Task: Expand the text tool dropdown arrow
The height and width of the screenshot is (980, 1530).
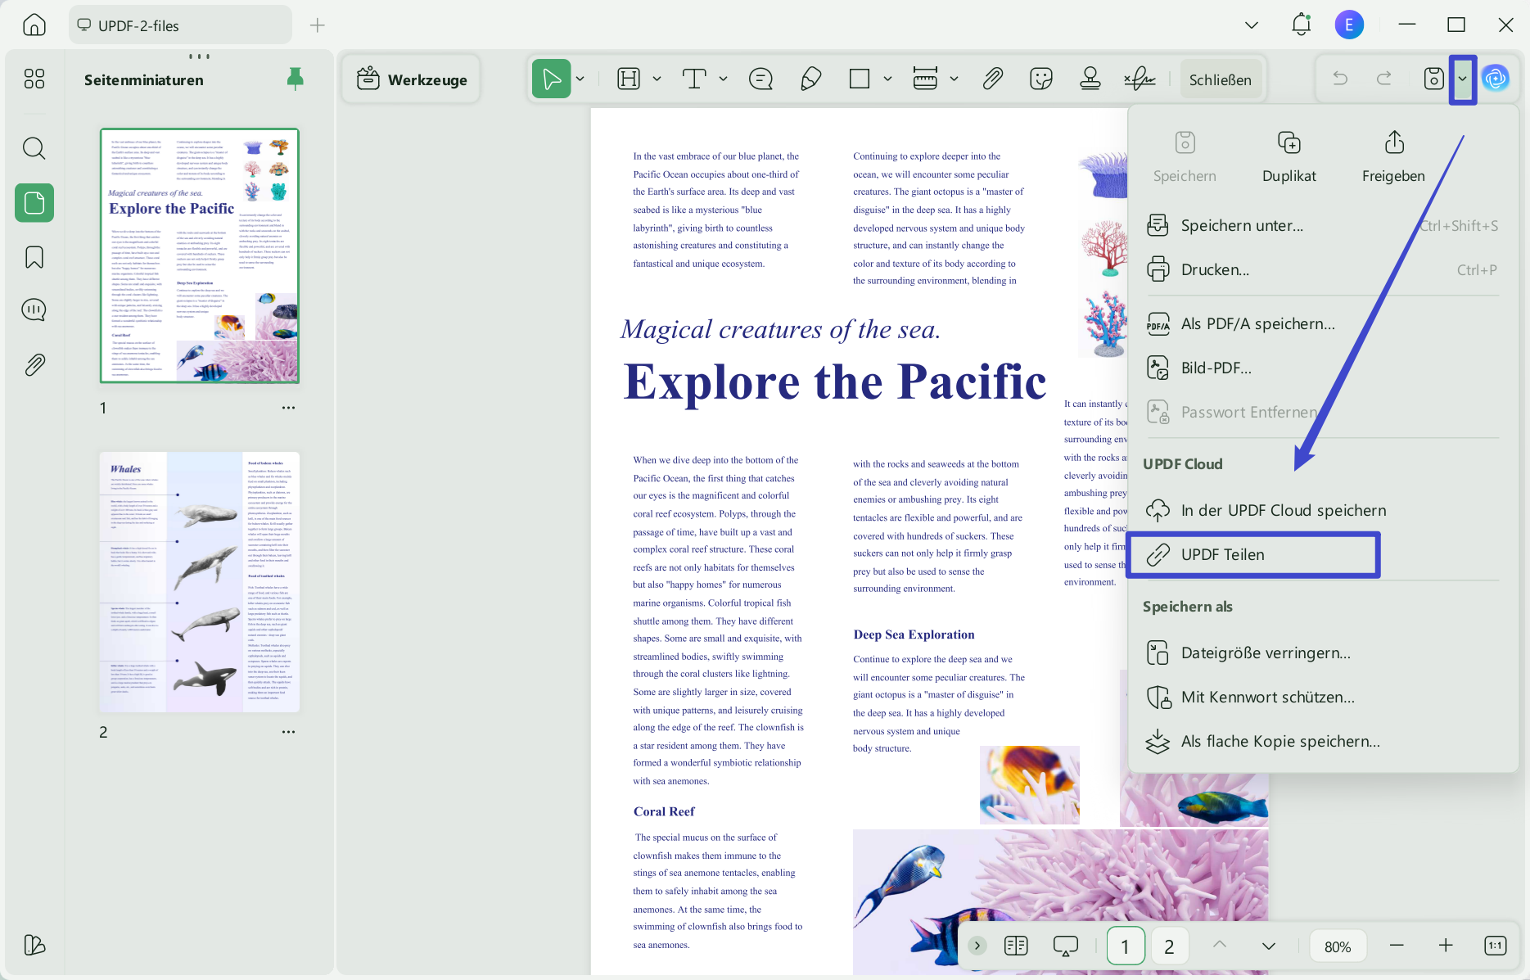Action: (x=723, y=79)
